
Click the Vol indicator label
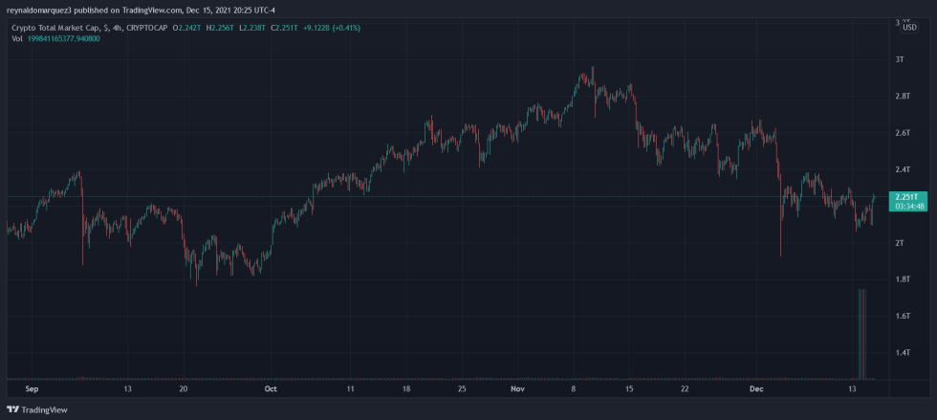click(17, 38)
